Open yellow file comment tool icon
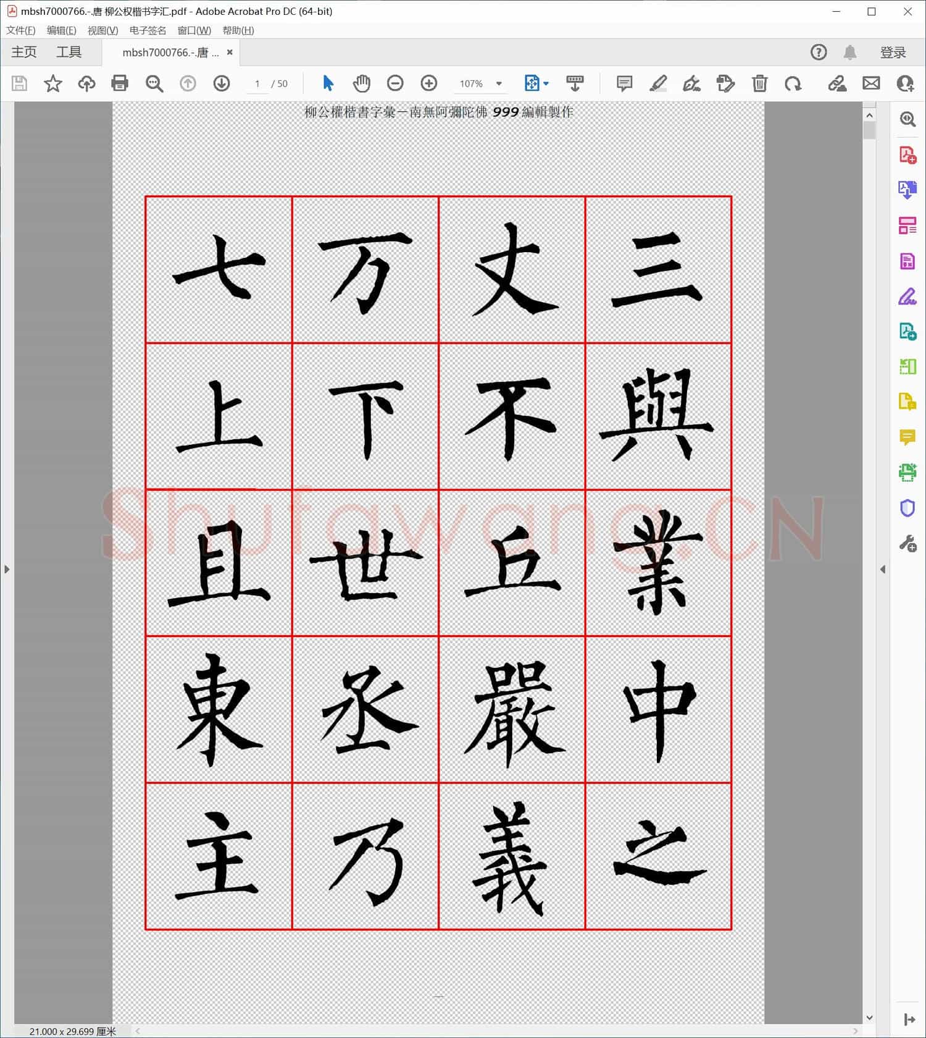This screenshot has height=1038, width=926. pyautogui.click(x=907, y=402)
